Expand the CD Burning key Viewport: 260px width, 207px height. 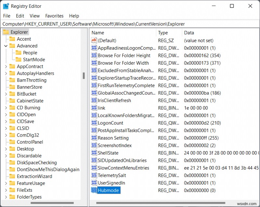[x=6, y=108]
